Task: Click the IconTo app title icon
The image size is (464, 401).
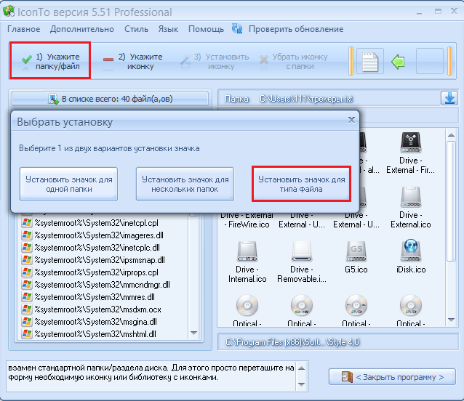Action: coord(9,11)
